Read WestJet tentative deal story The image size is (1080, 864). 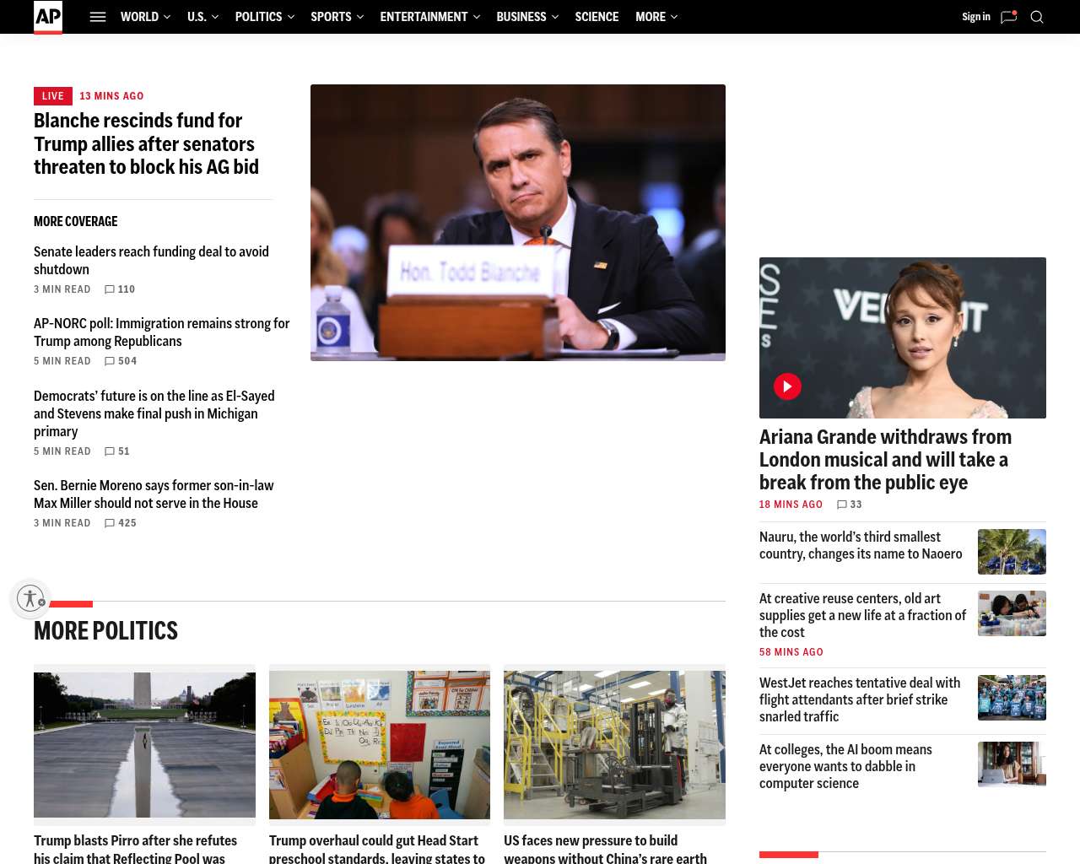pyautogui.click(x=860, y=699)
